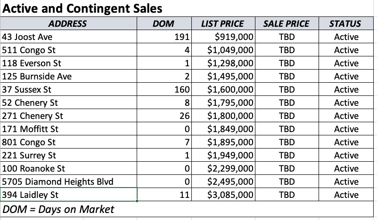Select the DOM value 160 cell
Image resolution: width=377 pixels, height=220 pixels.
[164, 89]
